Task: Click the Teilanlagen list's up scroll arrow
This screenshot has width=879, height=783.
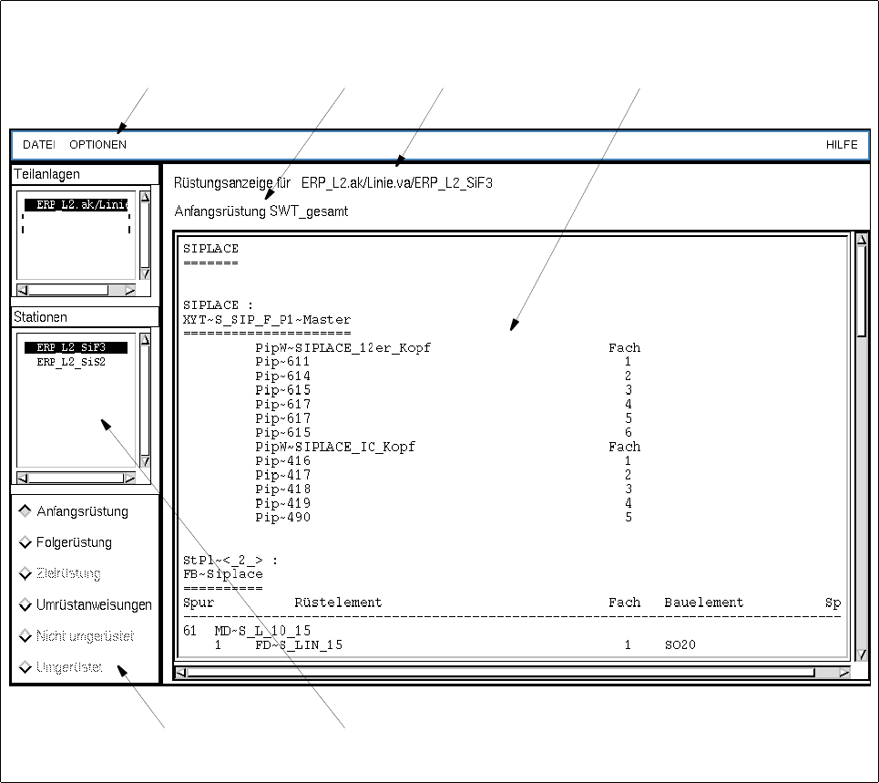Action: click(145, 197)
